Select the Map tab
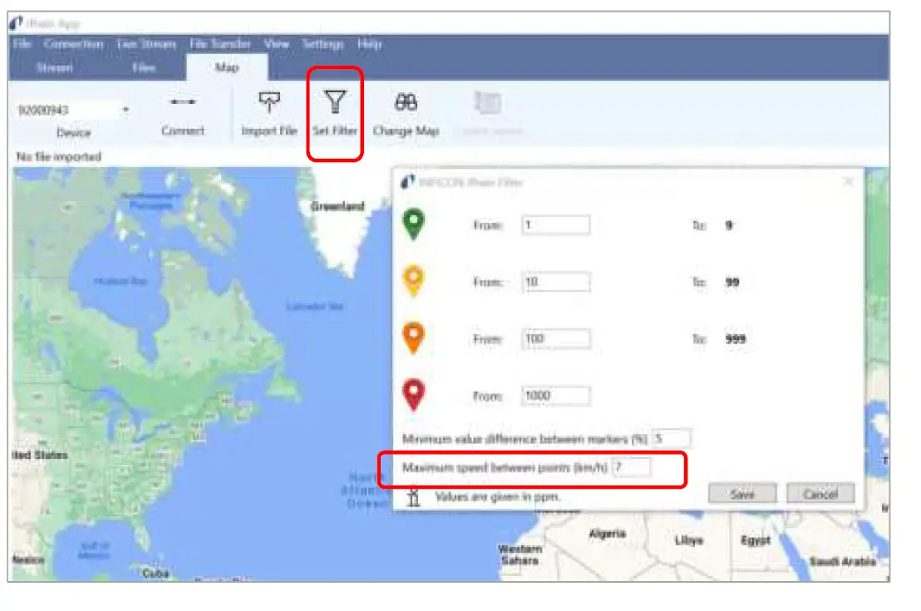The image size is (921, 611). click(x=227, y=67)
